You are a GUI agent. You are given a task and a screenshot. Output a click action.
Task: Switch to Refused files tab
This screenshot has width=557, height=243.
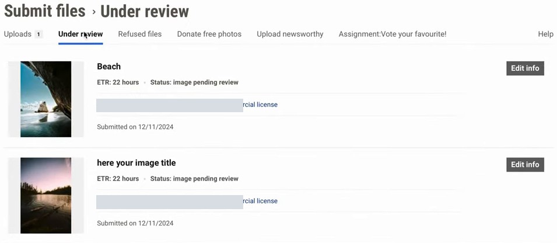click(x=140, y=34)
